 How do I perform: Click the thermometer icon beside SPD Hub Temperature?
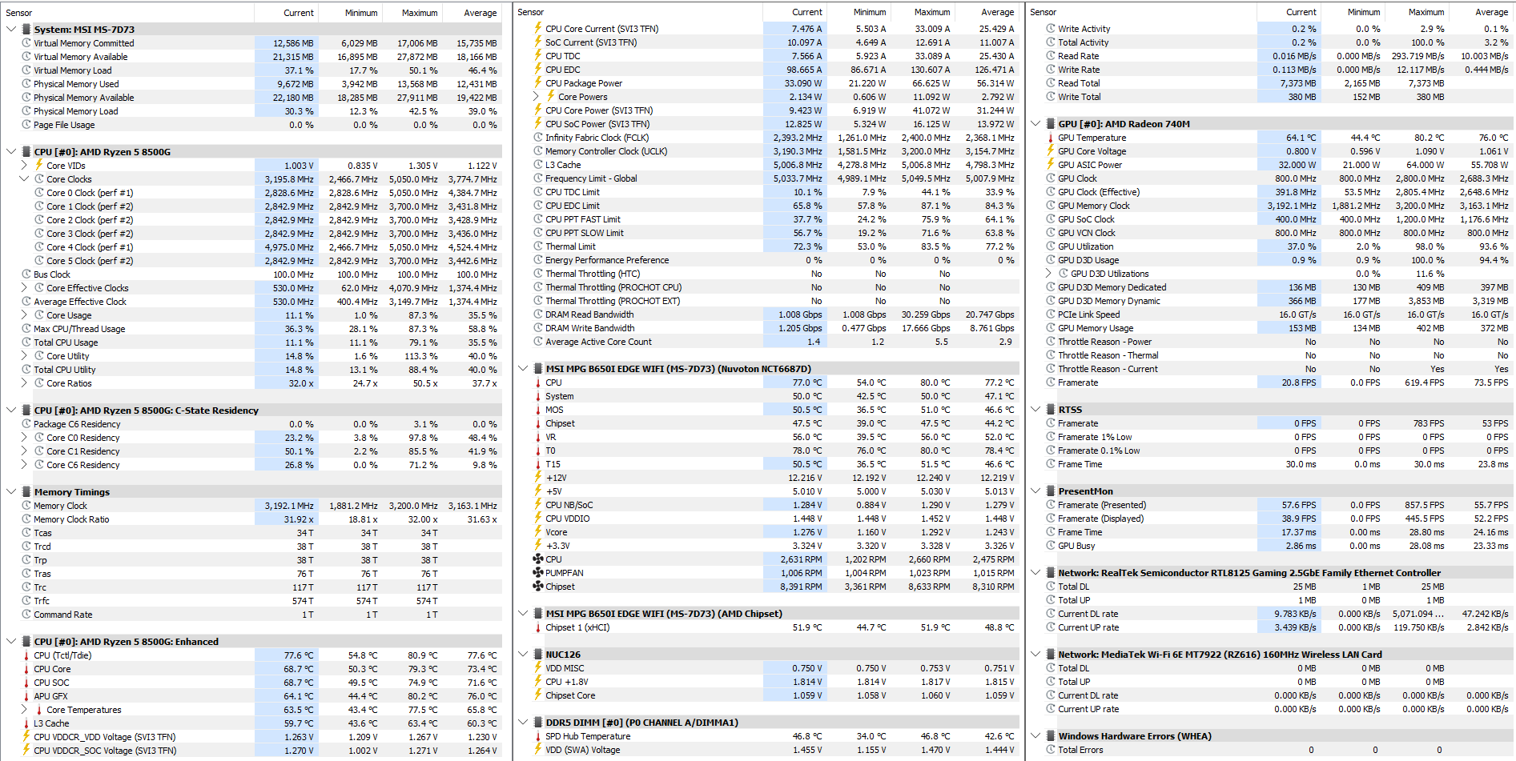[538, 736]
